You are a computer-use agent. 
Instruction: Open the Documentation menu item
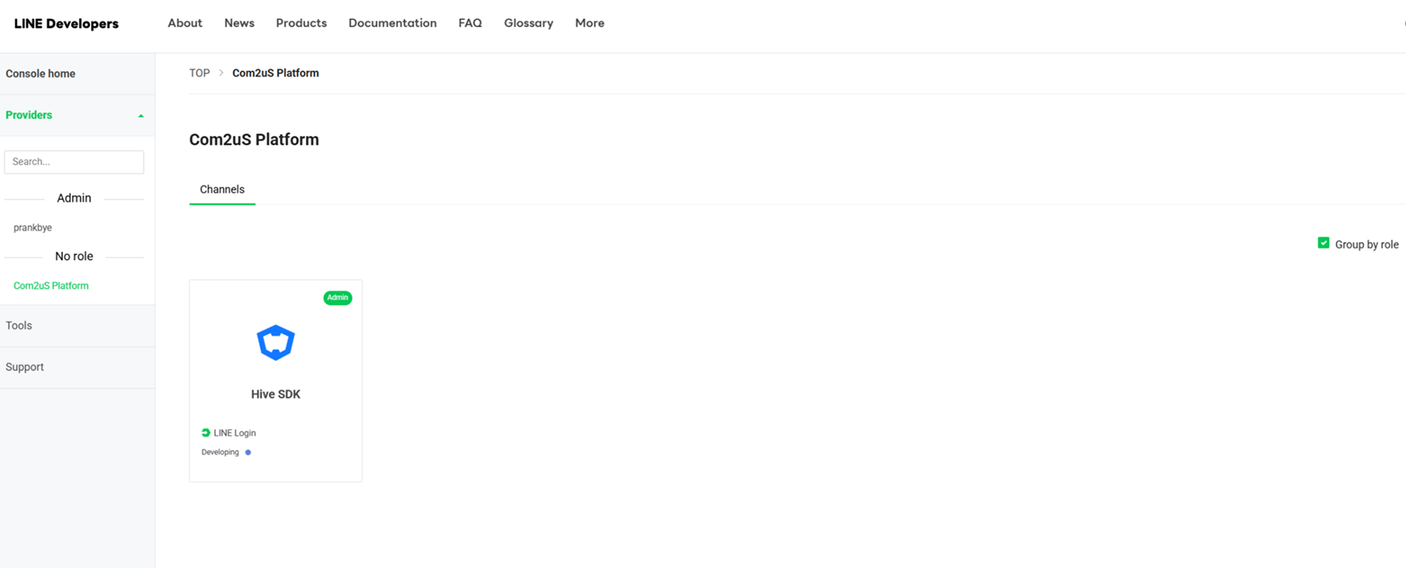(x=392, y=23)
